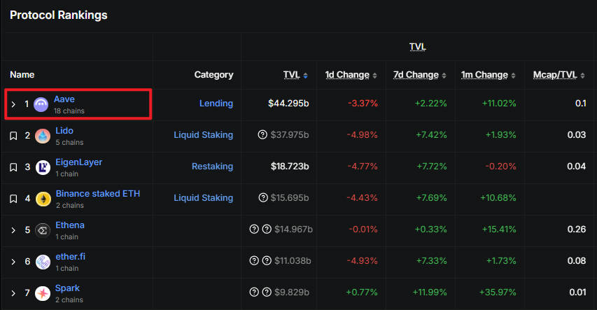Click the EigenLayer logo icon
Viewport: 597px width, 310px height.
pos(43,167)
